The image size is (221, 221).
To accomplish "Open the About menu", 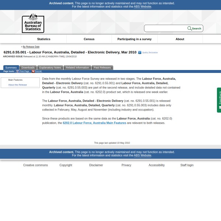I will [180, 39].
